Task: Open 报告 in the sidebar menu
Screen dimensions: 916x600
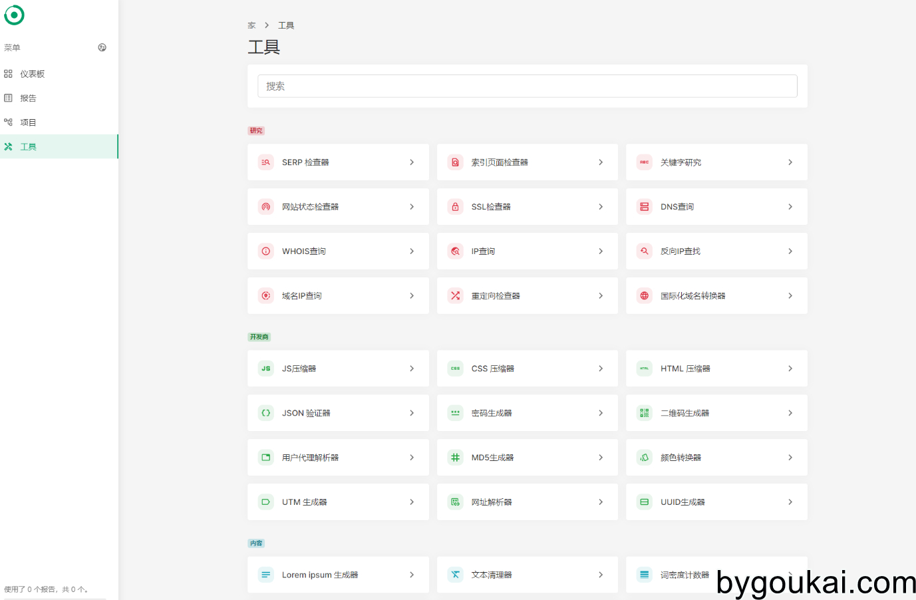Action: tap(59, 98)
